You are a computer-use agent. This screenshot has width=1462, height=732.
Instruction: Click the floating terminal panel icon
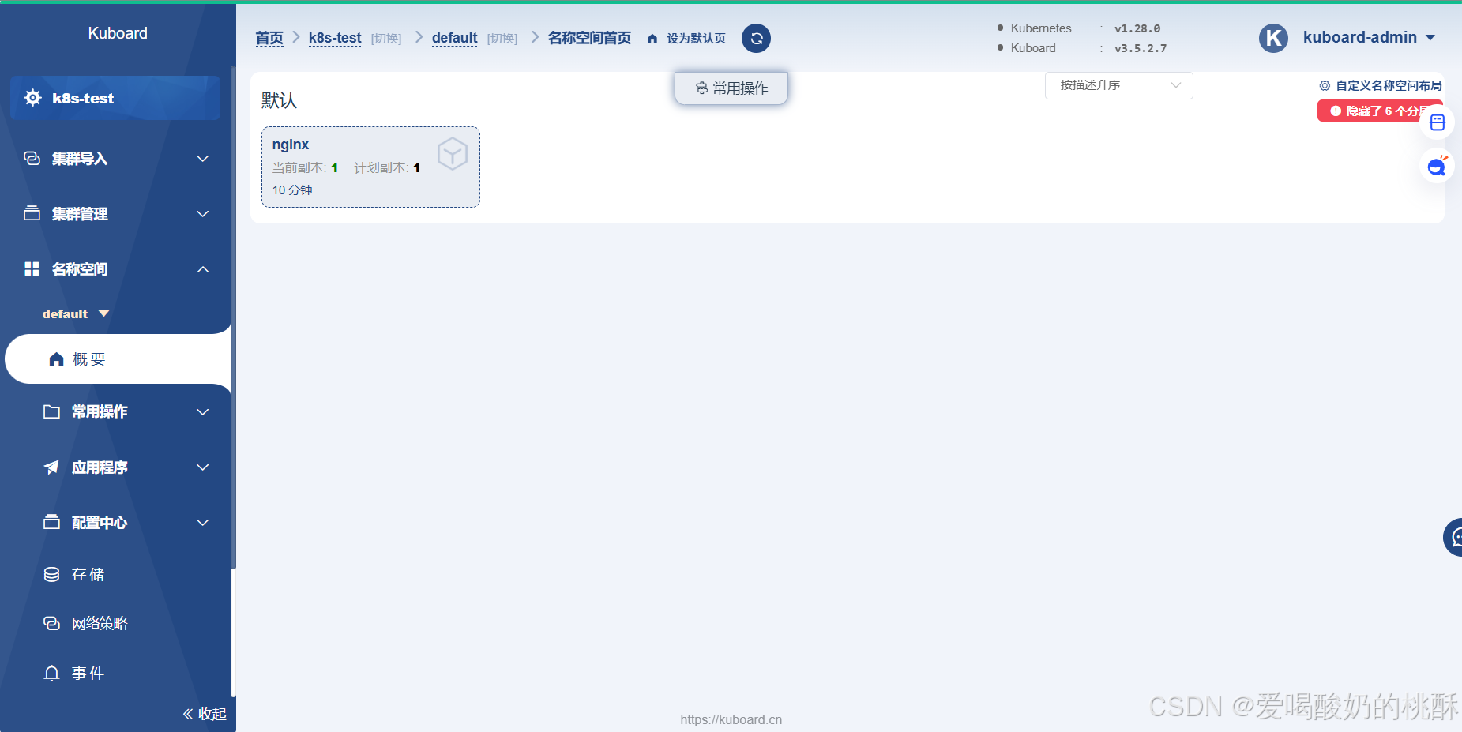pyautogui.click(x=1437, y=122)
